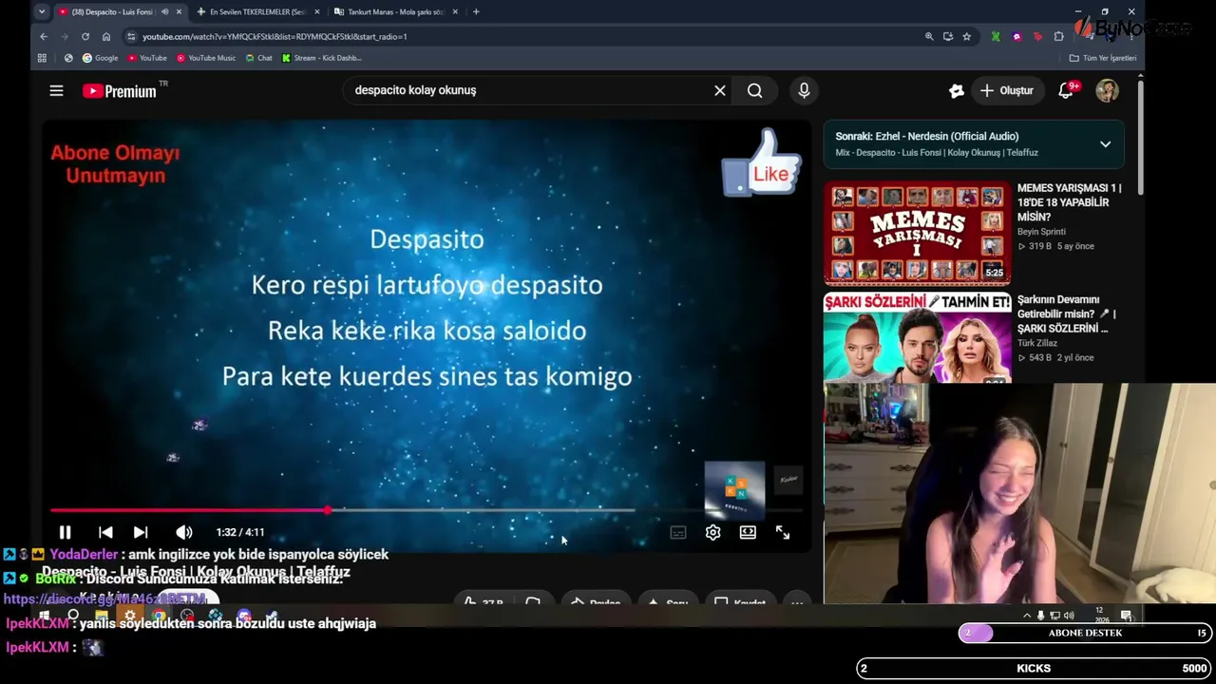Open the tab search dropdown arrow
The height and width of the screenshot is (684, 1216).
(42, 11)
